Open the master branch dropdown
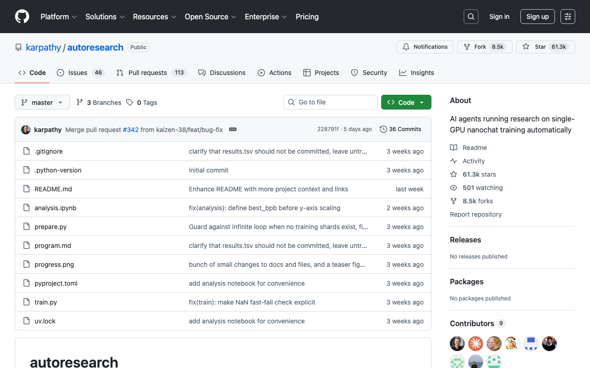This screenshot has height=368, width=590. tap(42, 102)
